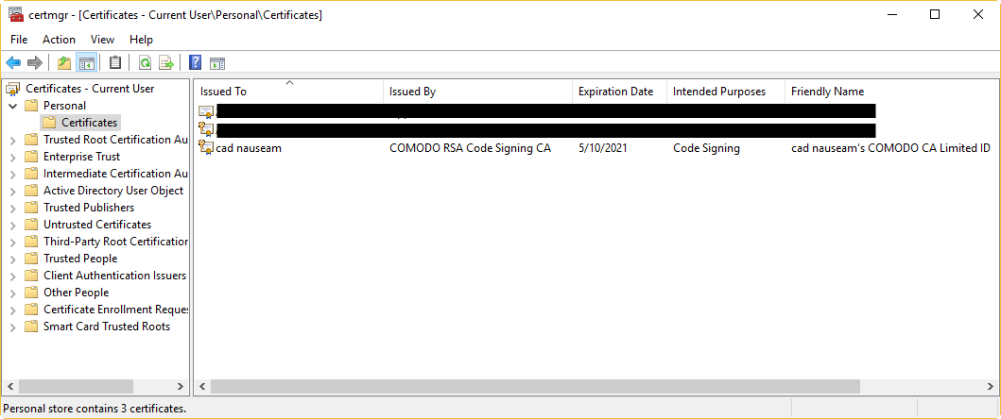Click left arrow of list pane scrollbar
1001x419 pixels.
[201, 387]
